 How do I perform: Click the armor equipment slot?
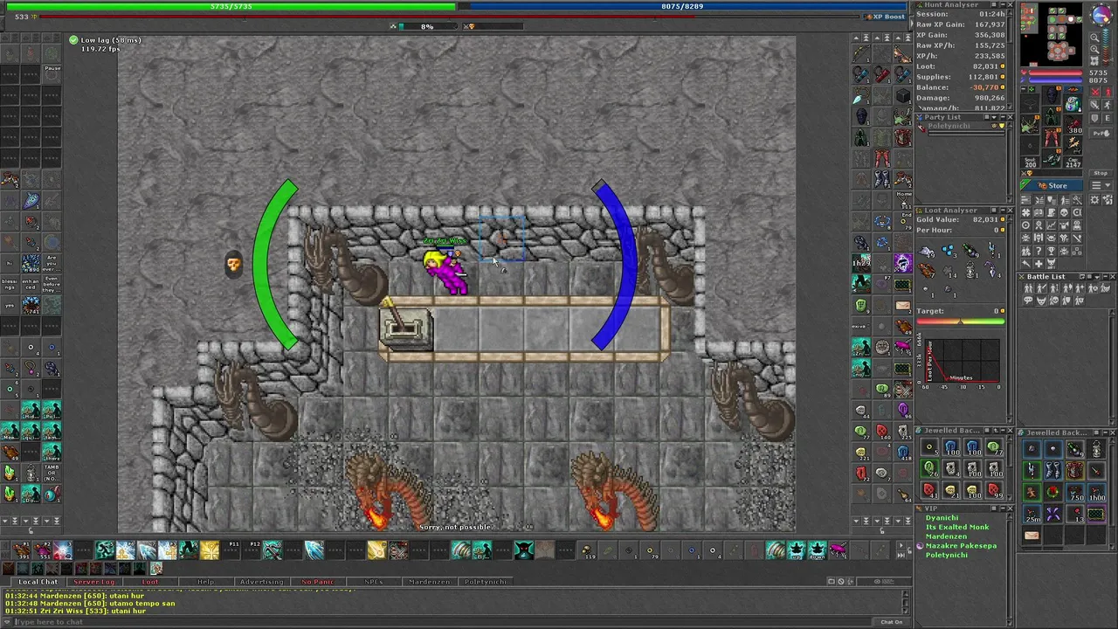click(1051, 115)
